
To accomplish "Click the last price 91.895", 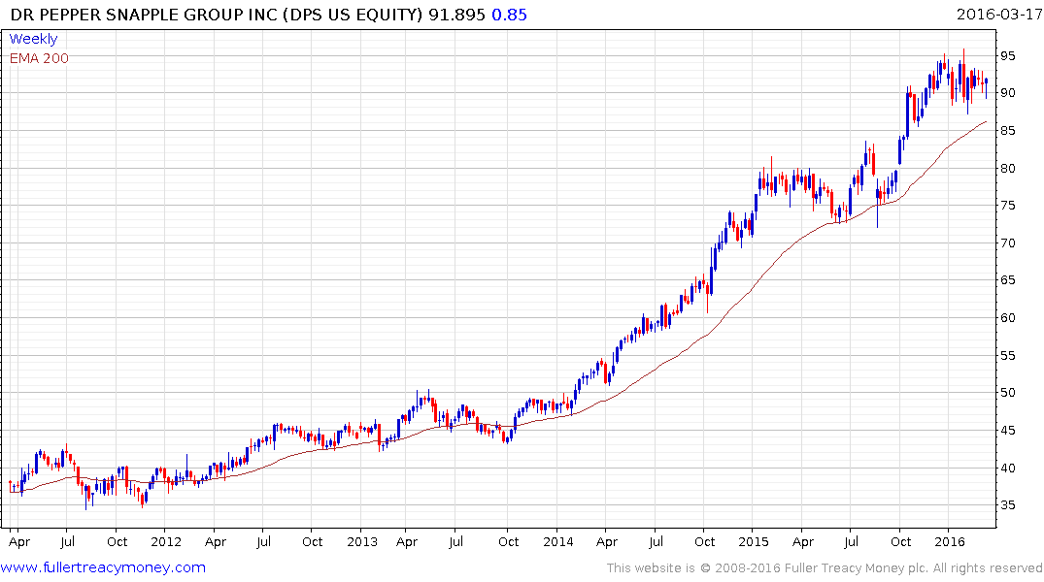I will pos(456,15).
